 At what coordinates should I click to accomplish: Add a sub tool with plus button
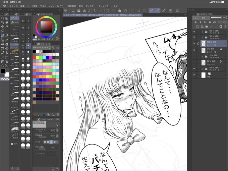pos(12,144)
